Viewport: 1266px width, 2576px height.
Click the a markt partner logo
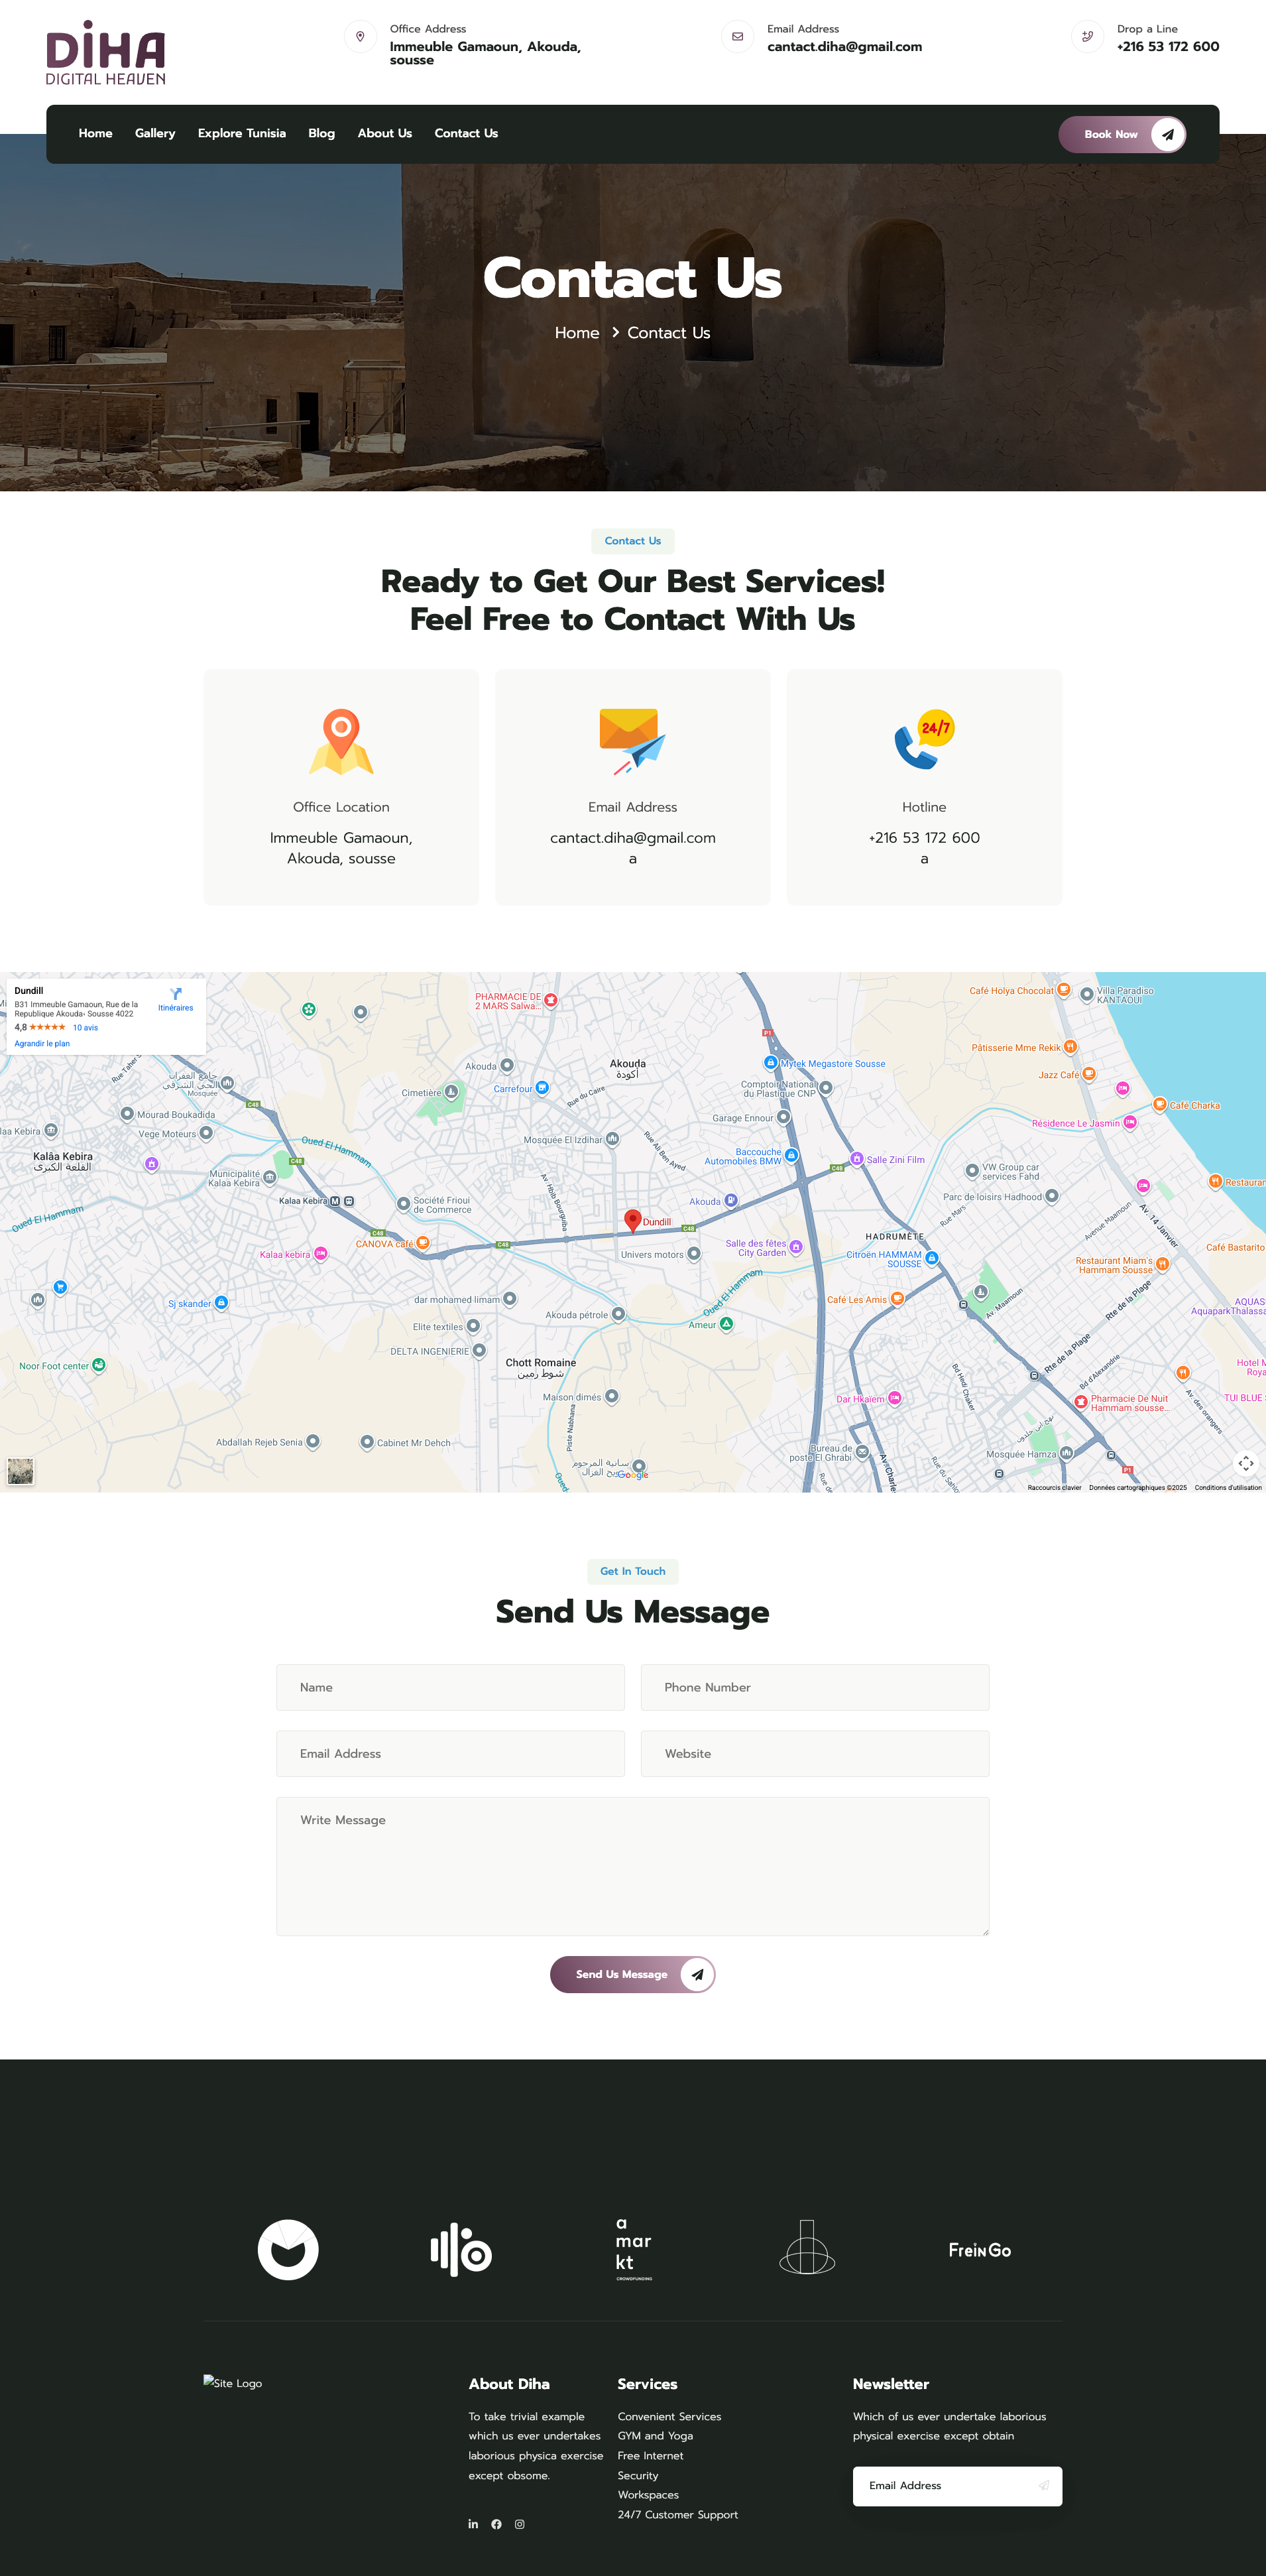coord(634,2250)
